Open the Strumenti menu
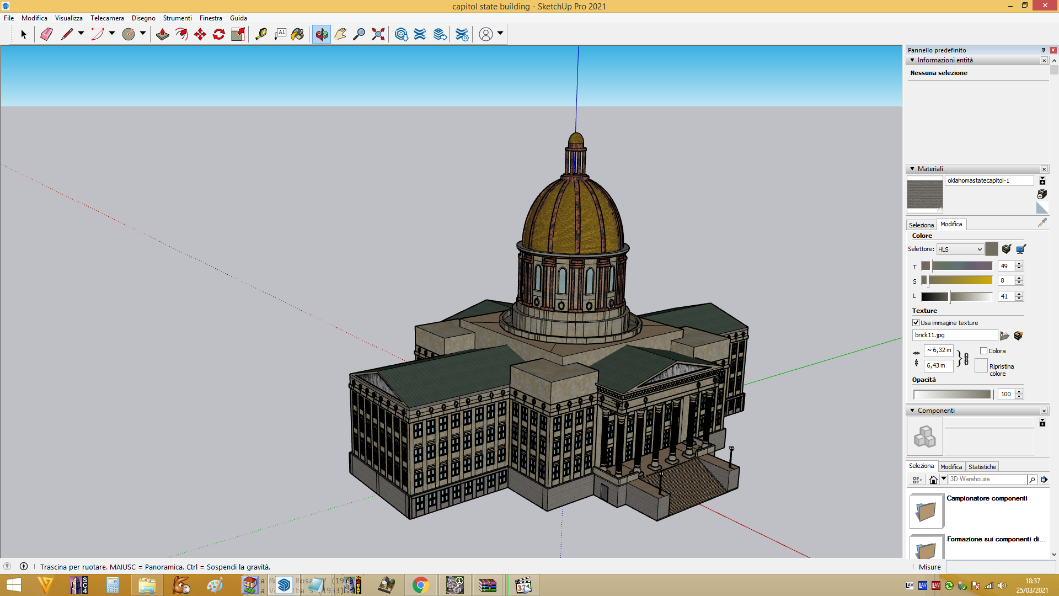Image resolution: width=1059 pixels, height=596 pixels. (x=177, y=18)
